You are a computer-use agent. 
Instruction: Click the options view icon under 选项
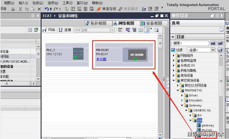tap(221, 30)
